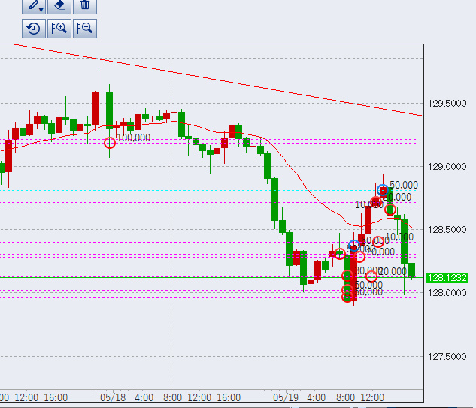Image resolution: width=476 pixels, height=408 pixels.
Task: Click the 100,000 order marker circle
Action: click(x=110, y=142)
